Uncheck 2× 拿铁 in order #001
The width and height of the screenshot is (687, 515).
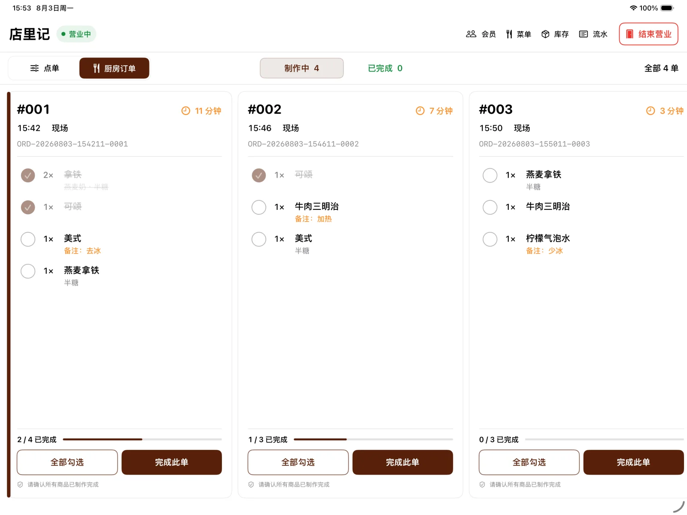point(28,175)
